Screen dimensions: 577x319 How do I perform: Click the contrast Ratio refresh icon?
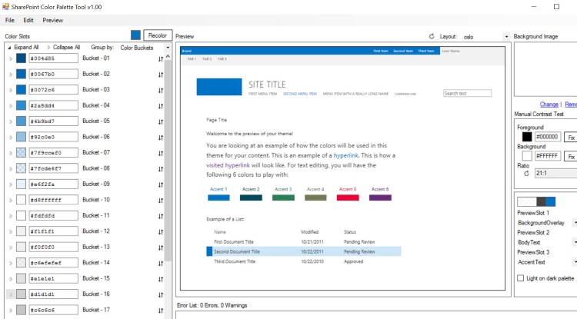(x=526, y=174)
